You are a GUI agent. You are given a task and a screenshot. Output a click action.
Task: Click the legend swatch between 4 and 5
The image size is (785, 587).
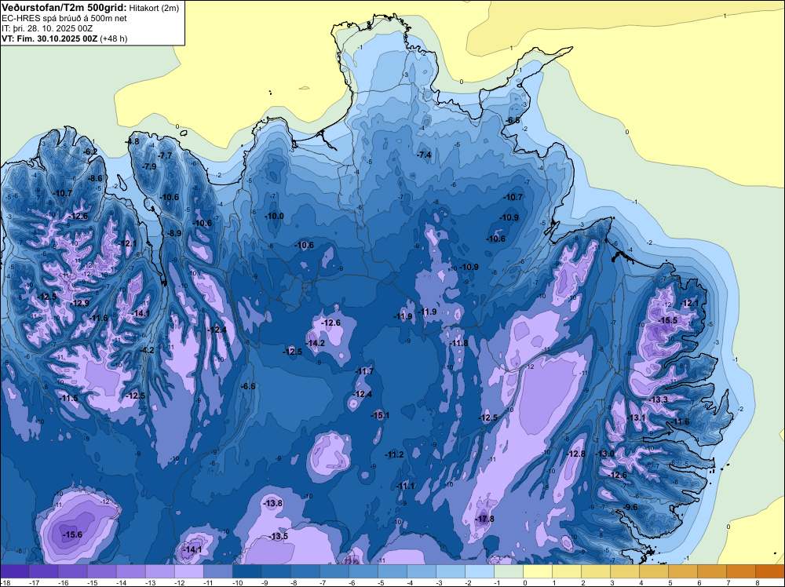click(x=654, y=571)
